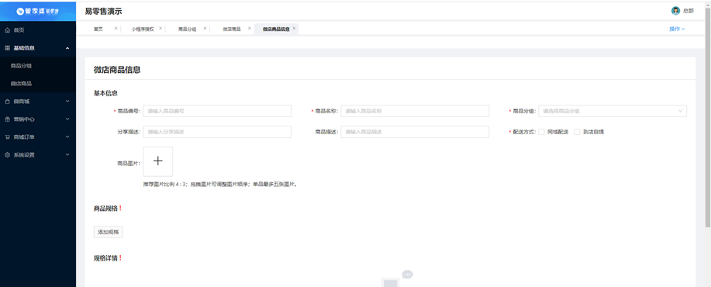The image size is (711, 287).
Task: Switch to the 商品分组 tab
Action: (188, 29)
